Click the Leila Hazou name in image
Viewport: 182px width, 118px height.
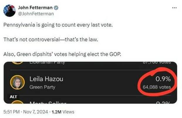[x=46, y=79]
